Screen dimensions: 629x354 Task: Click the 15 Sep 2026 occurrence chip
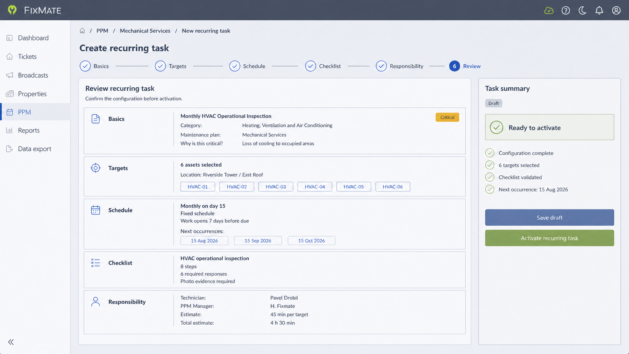258,241
